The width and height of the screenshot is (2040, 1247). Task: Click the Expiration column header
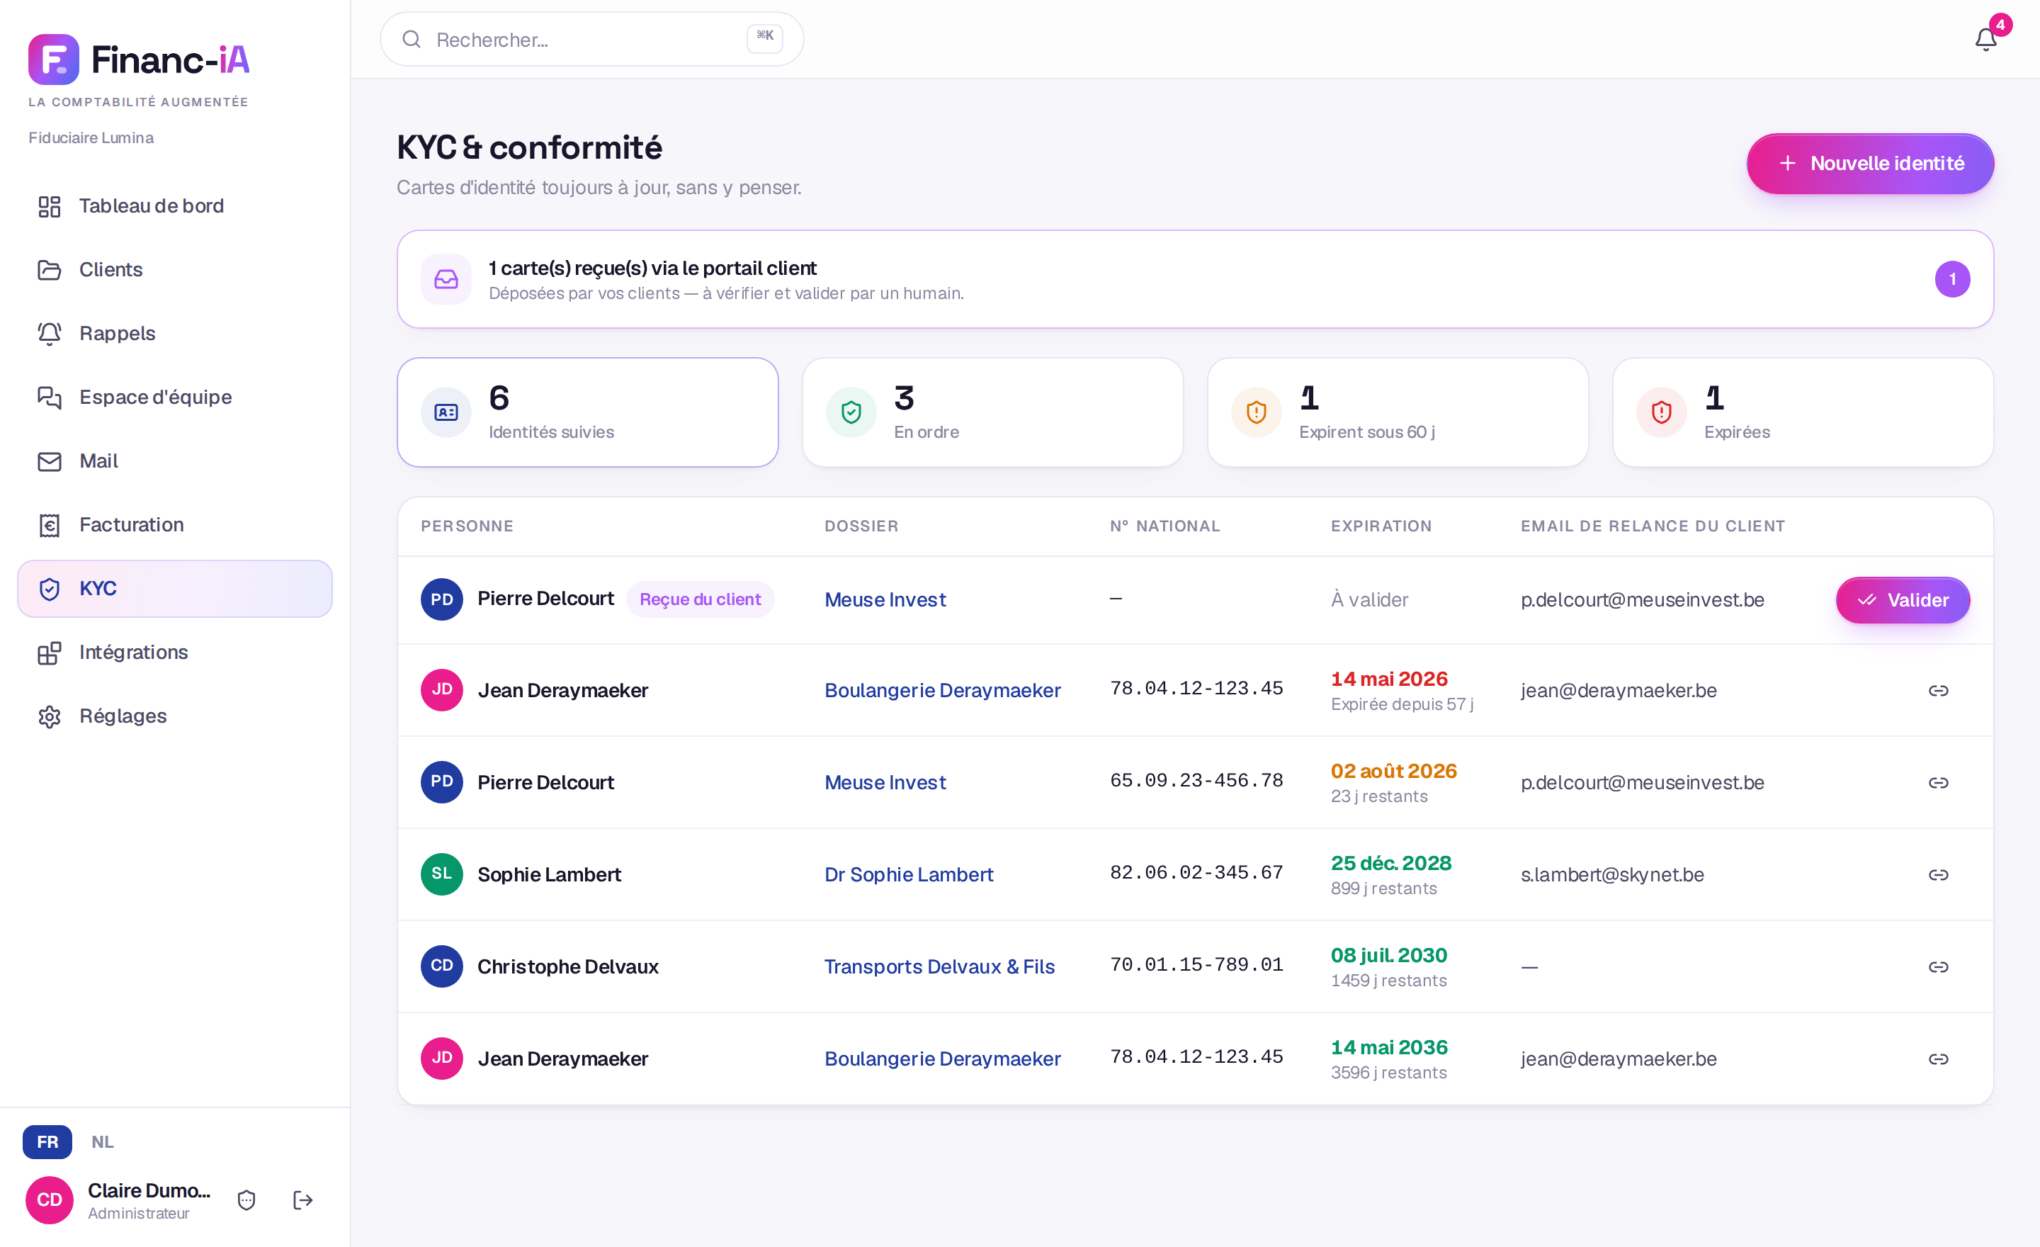click(x=1381, y=526)
